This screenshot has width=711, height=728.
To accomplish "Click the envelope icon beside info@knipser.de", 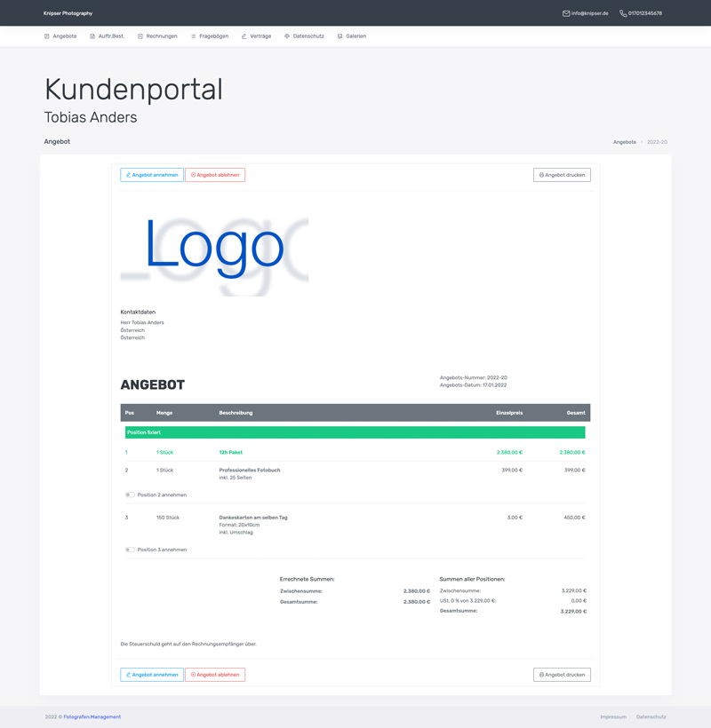I will pos(566,13).
